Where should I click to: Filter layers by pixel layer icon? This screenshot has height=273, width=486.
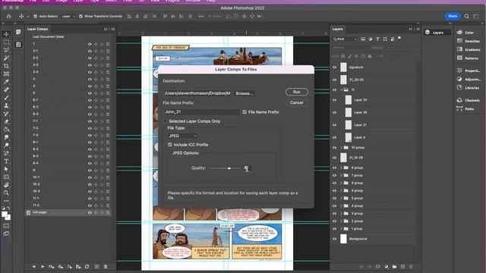tap(363, 39)
